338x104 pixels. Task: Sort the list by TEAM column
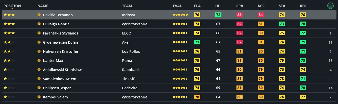(x=127, y=6)
